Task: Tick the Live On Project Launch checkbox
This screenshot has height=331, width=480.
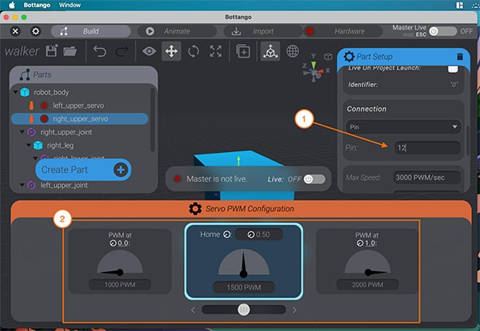Action: click(x=453, y=70)
